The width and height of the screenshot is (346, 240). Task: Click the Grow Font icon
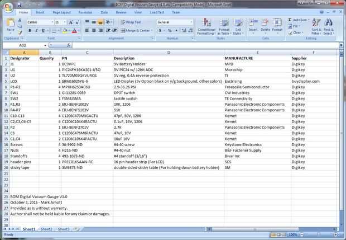(x=71, y=22)
